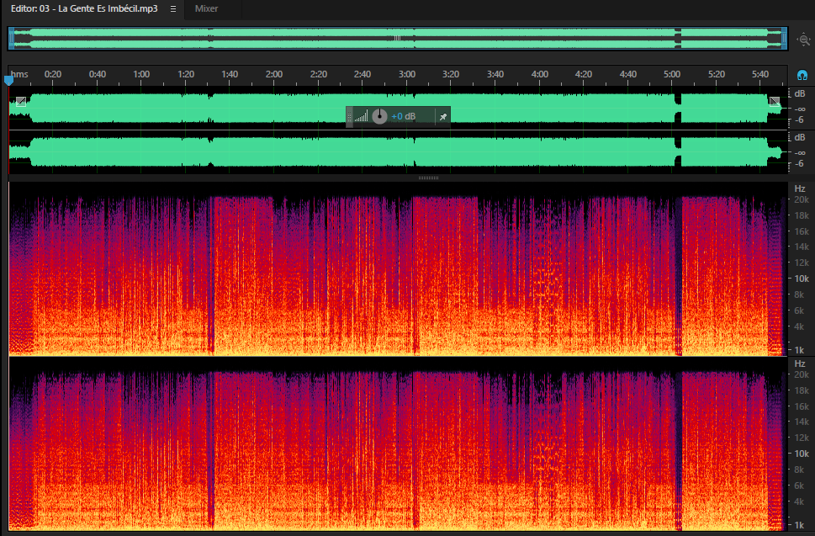Click 1:20 on the time ruler
The image size is (815, 536).
click(x=186, y=74)
